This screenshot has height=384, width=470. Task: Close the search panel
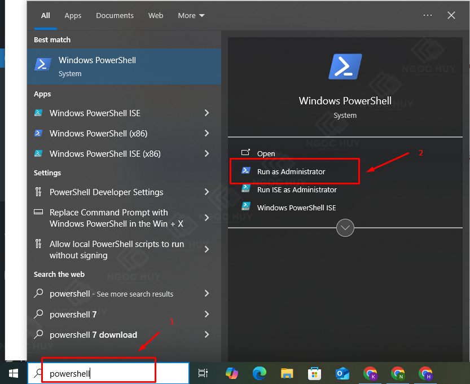point(451,15)
